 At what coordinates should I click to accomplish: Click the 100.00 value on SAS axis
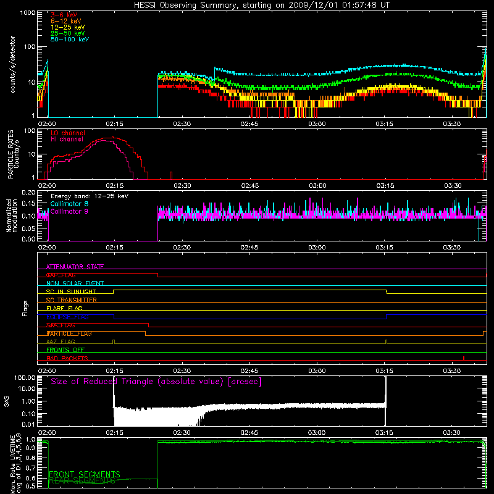point(25,377)
